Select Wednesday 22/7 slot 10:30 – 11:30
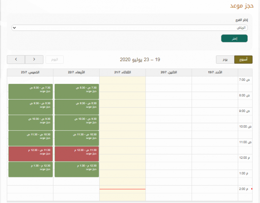The height and width of the screenshot is (203, 260). coord(77,138)
